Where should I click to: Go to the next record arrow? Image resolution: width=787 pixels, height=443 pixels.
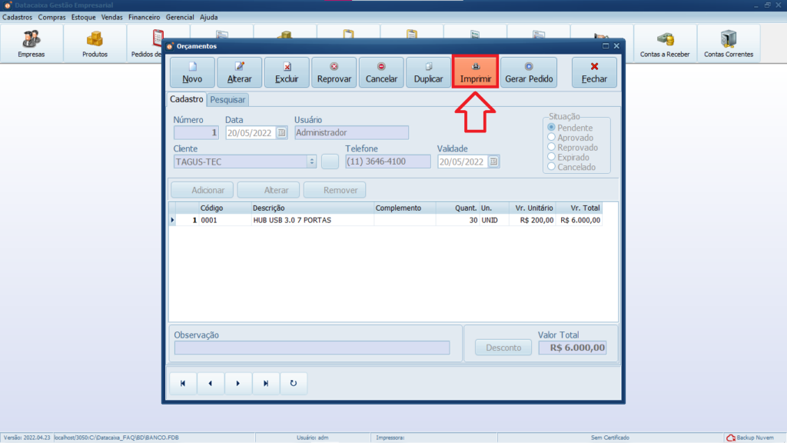click(238, 383)
